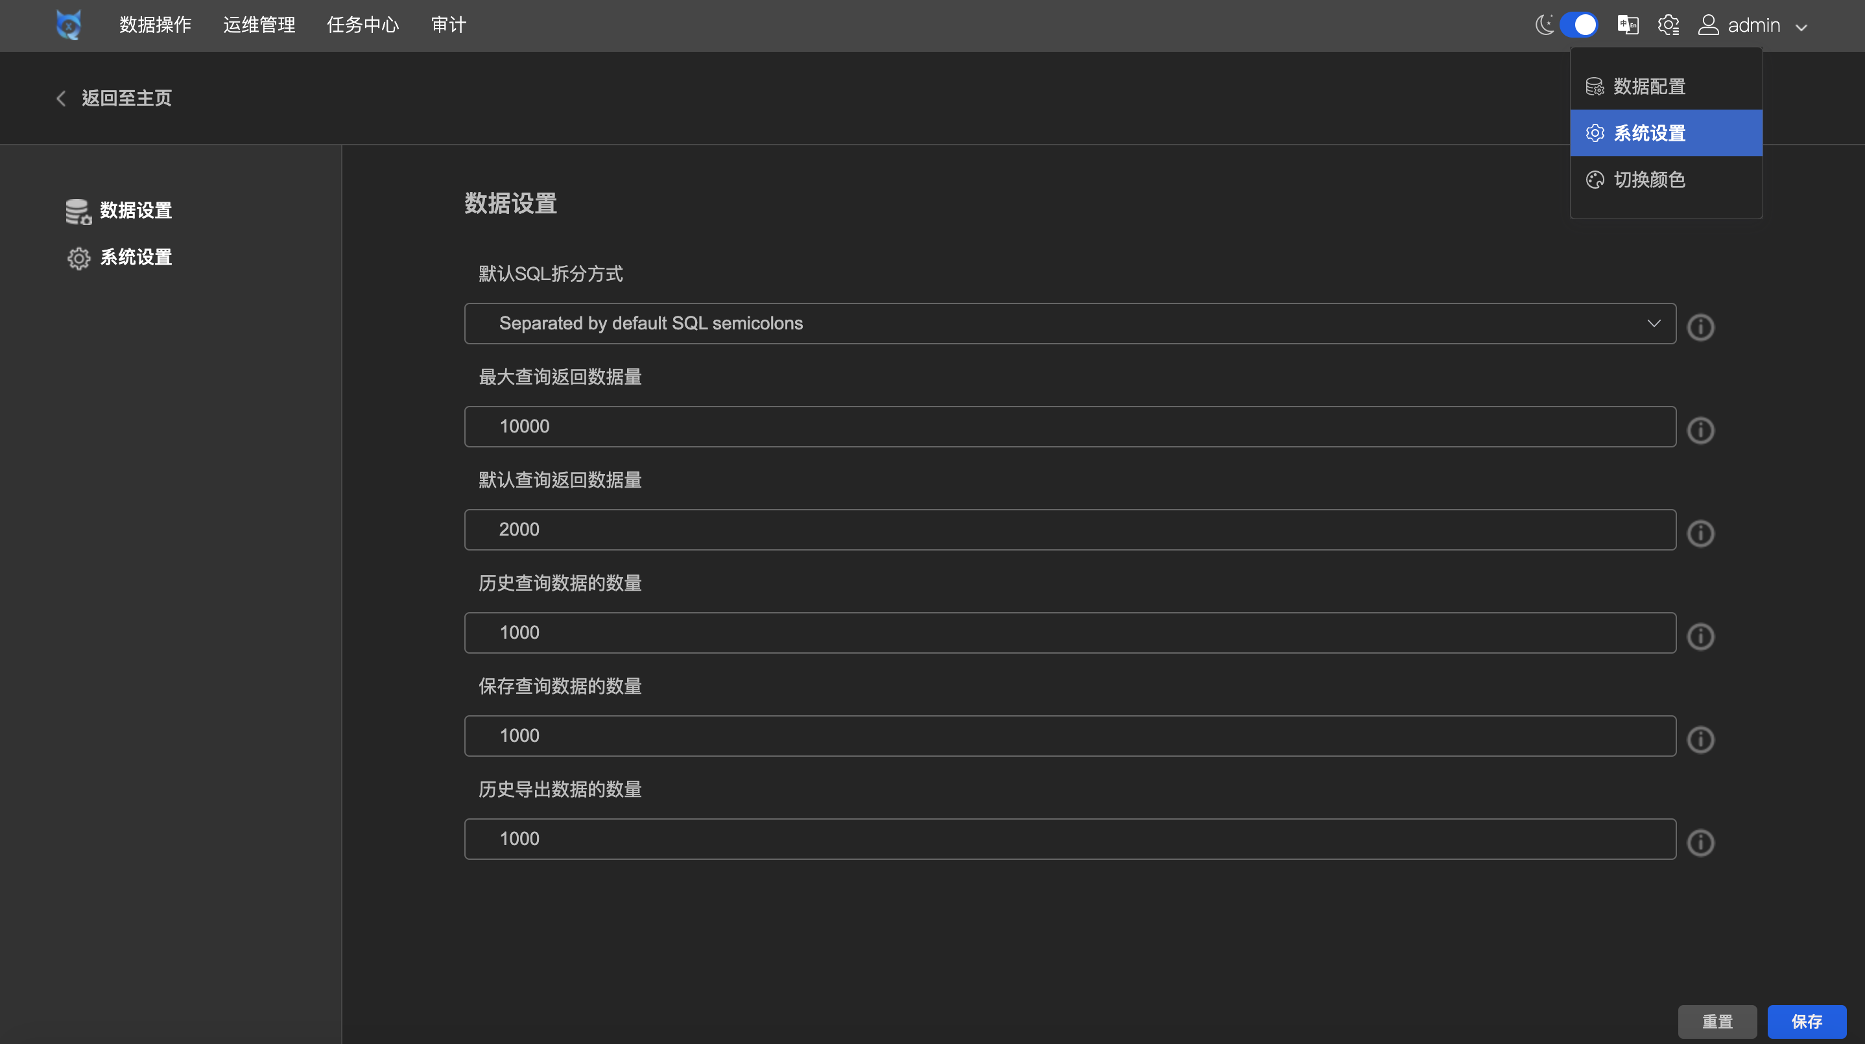Image resolution: width=1865 pixels, height=1044 pixels.
Task: Click the 重置 reset button
Action: click(1717, 1021)
